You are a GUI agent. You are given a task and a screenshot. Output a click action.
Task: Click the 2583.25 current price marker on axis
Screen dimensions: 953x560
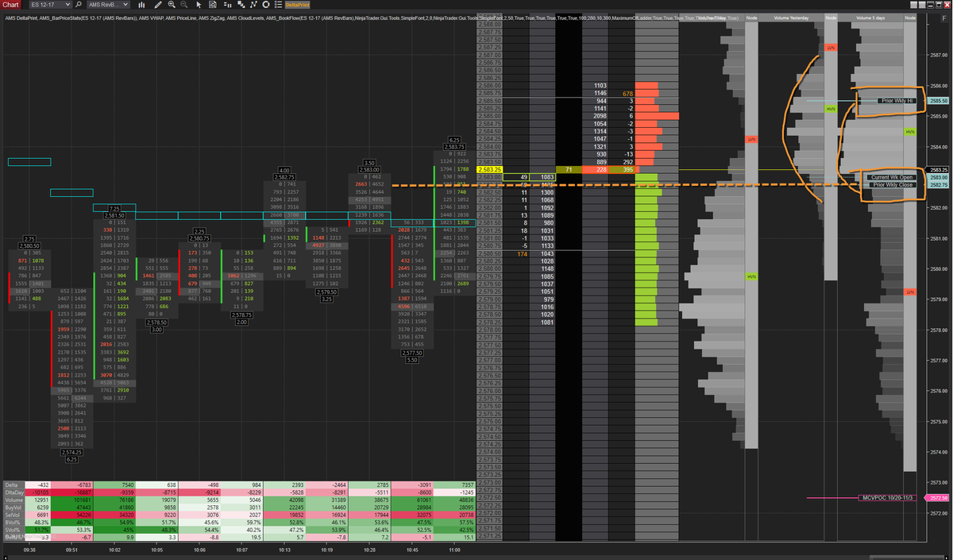tap(939, 169)
